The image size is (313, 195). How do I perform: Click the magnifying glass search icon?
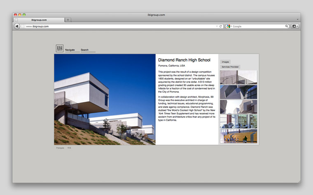point(287,26)
